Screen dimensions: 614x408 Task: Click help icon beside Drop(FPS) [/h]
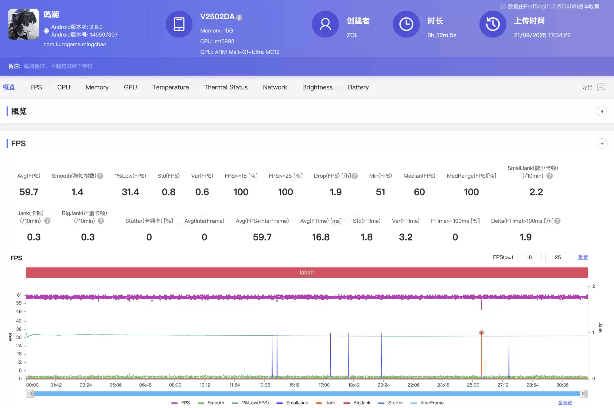[x=355, y=176]
